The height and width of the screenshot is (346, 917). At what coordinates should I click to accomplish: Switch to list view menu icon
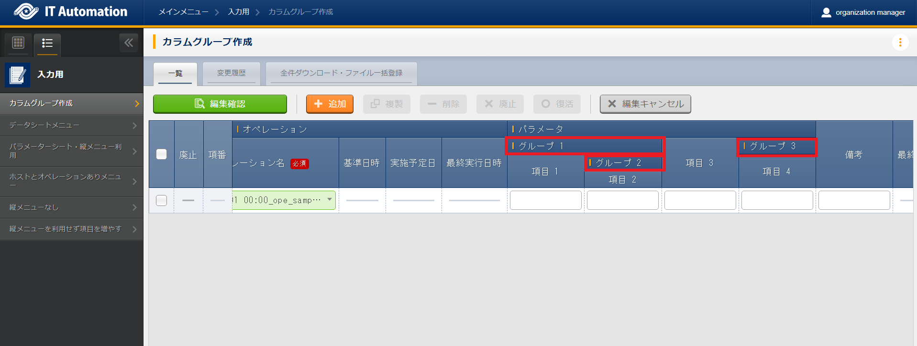pyautogui.click(x=47, y=43)
